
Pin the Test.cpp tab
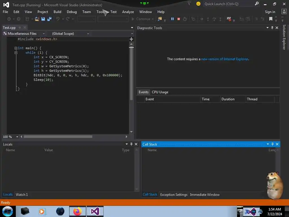tap(20, 27)
